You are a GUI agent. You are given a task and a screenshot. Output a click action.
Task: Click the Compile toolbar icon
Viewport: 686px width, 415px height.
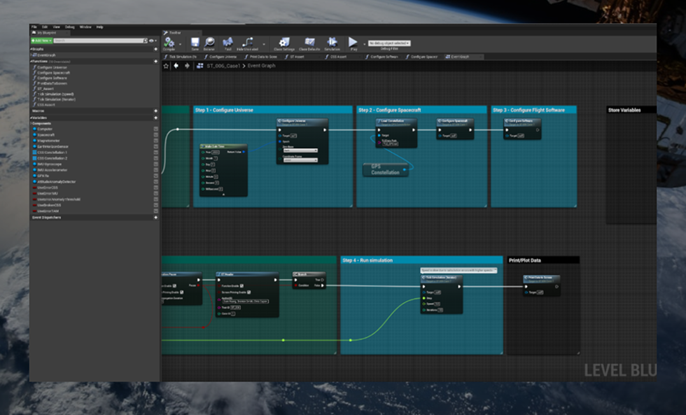169,43
